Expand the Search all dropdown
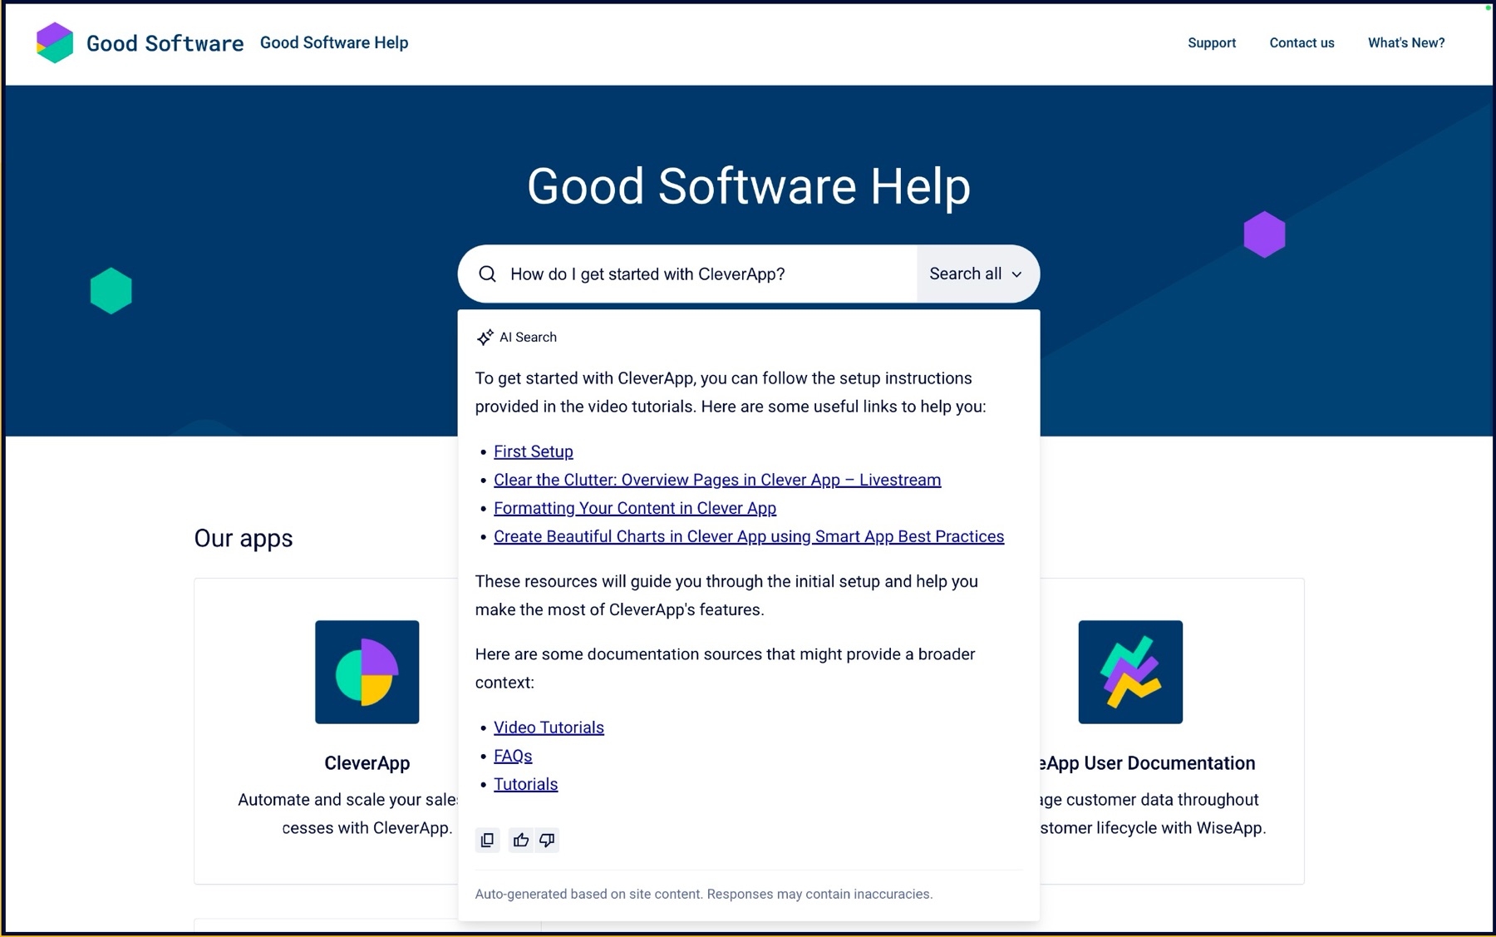This screenshot has height=937, width=1496. point(977,274)
